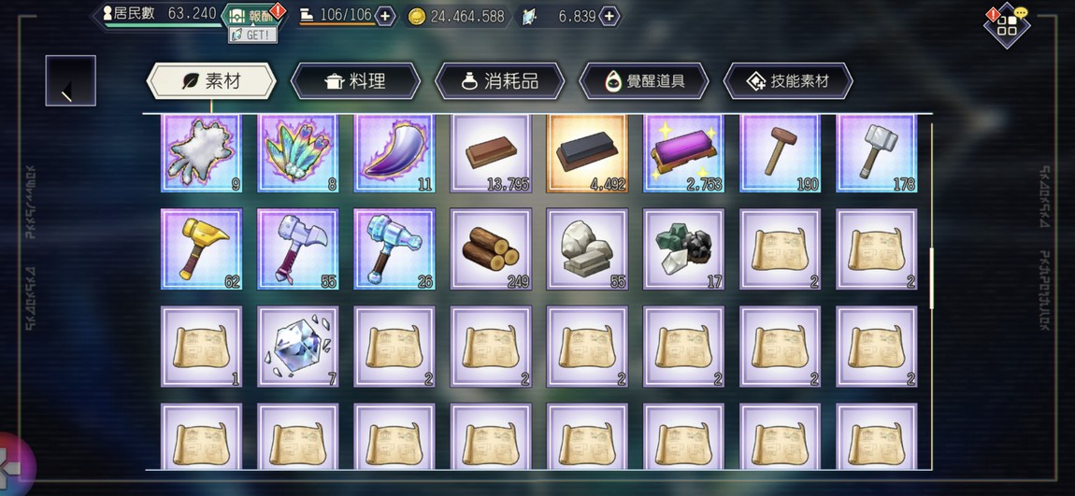Select the wood logs item with 249
1075x496 pixels.
[491, 249]
